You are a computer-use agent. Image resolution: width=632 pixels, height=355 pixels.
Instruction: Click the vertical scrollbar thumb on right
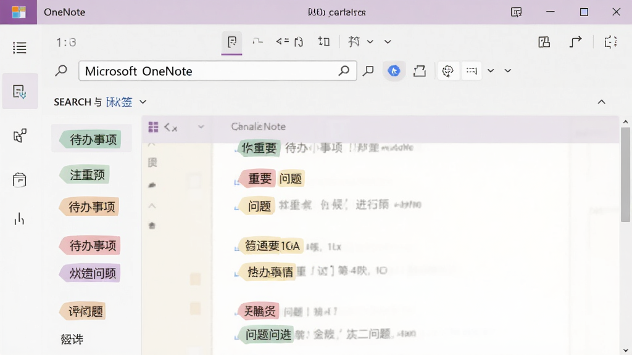(625, 174)
